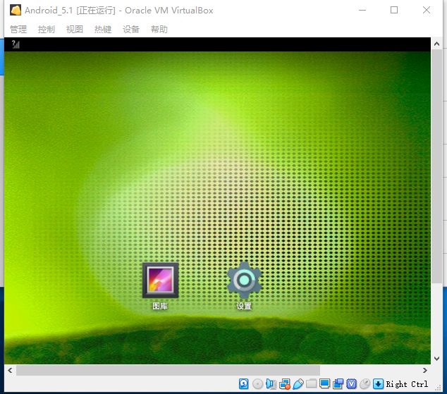Click the optical disc drive indicator

click(258, 384)
